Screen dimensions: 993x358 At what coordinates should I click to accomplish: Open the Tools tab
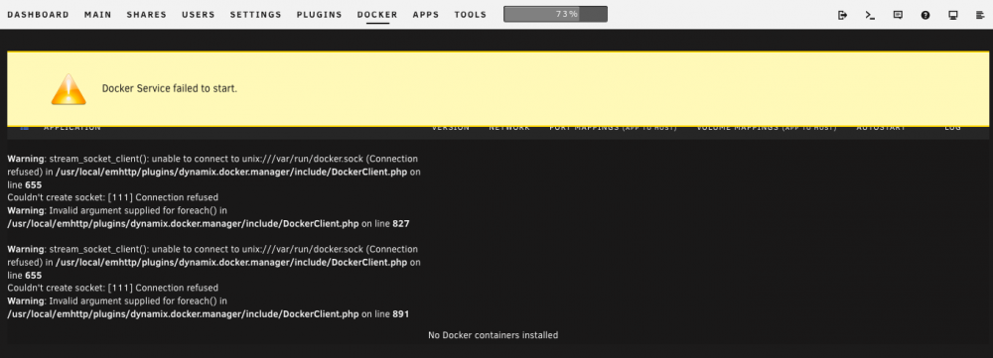(471, 15)
